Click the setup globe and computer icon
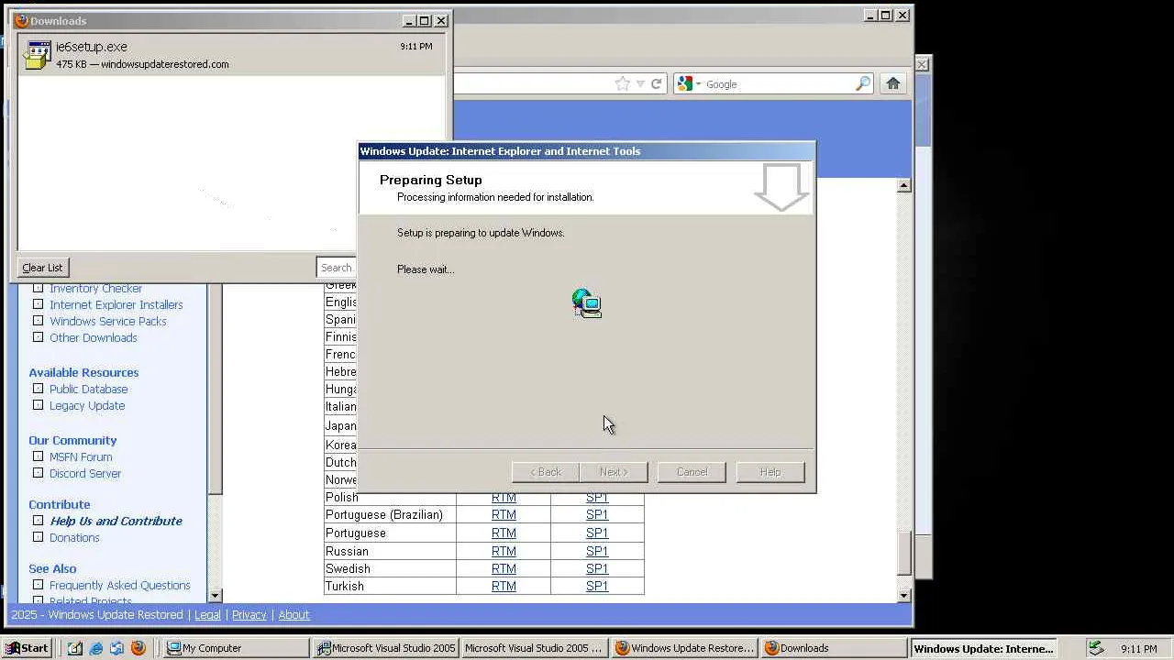This screenshot has height=660, width=1174. pyautogui.click(x=587, y=303)
